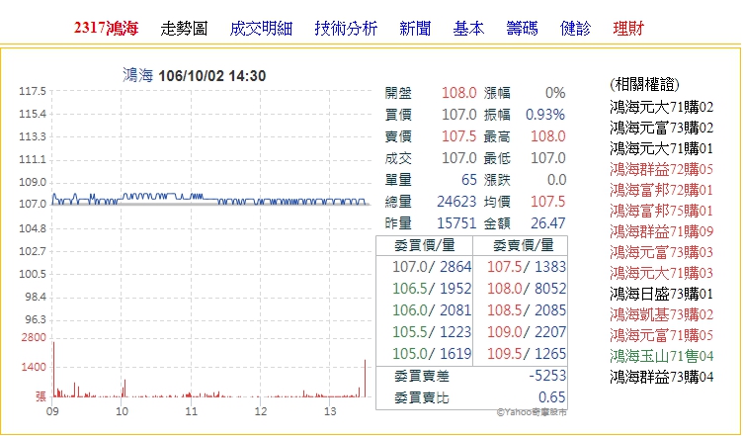This screenshot has width=743, height=436.
Task: Click ask row 108.0/ 8052
Action: coord(527,289)
